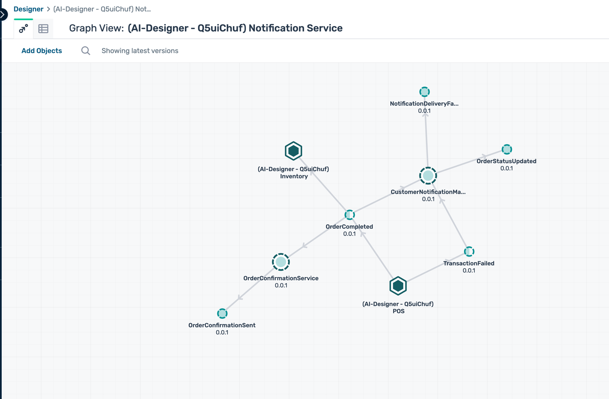Click the Notification Service breadcrumb text

102,9
